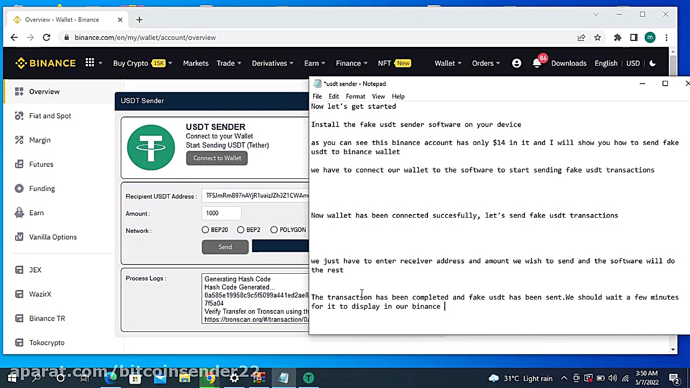Screen dimensions: 690x388
Task: Click the Binance logo in header
Action: pyautogui.click(x=45, y=63)
